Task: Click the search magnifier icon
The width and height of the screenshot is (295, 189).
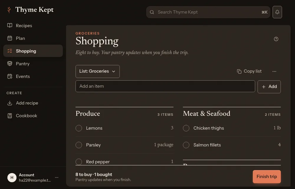Action: click(152, 12)
